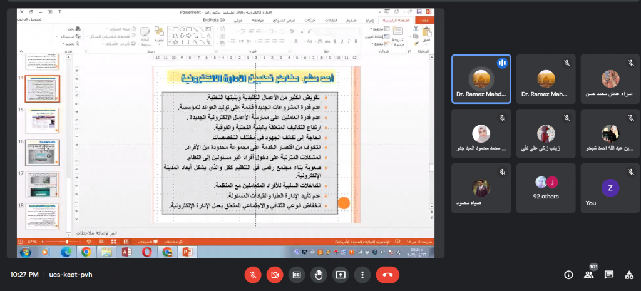
Task: Show the participants list with 101 badge
Action: coord(588,274)
